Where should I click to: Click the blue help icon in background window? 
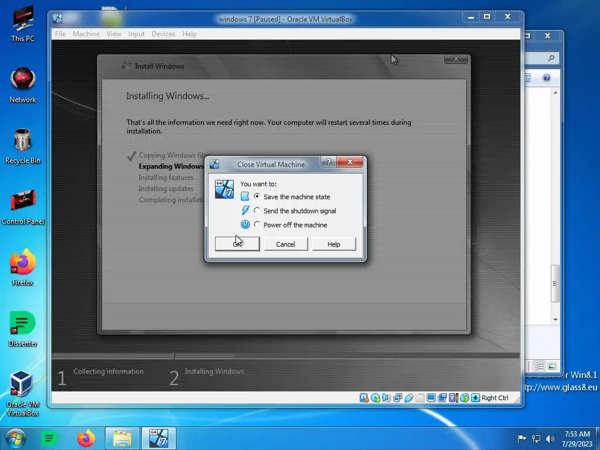pyautogui.click(x=547, y=78)
